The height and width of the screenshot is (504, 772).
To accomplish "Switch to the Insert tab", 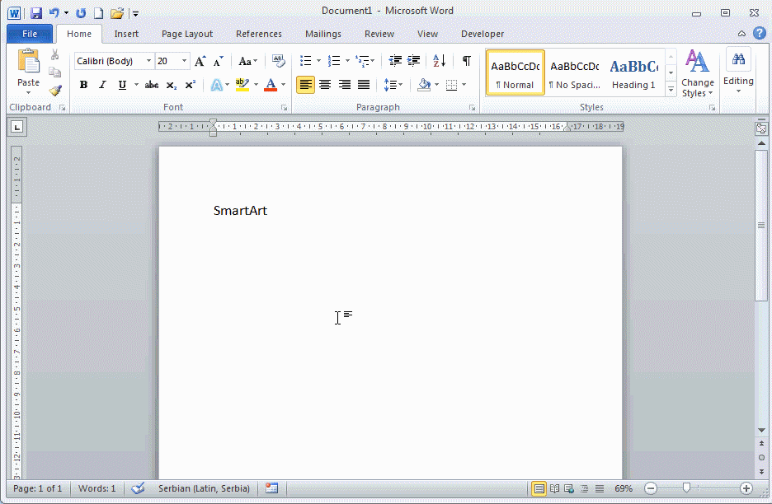I will point(126,34).
